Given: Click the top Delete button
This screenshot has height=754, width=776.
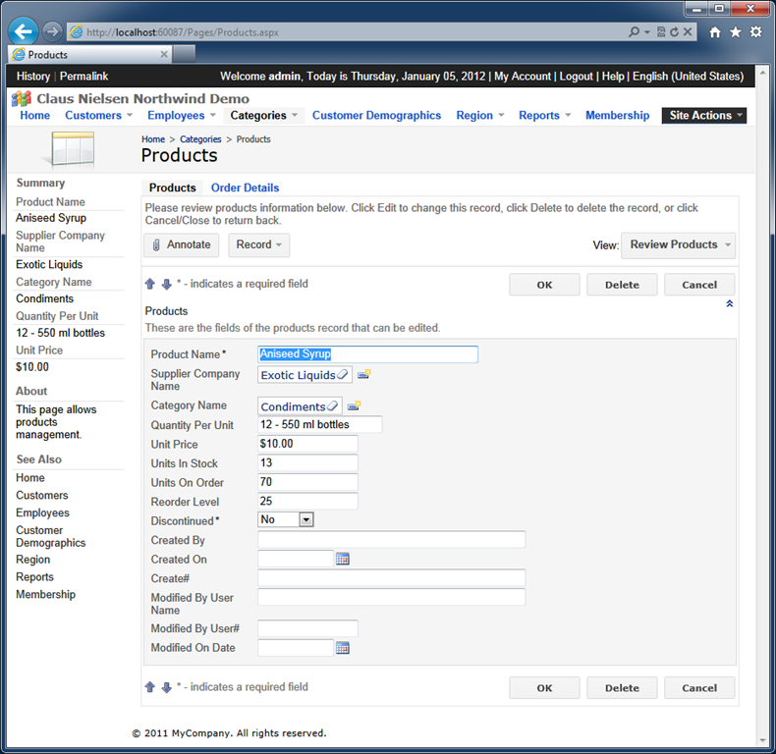Looking at the screenshot, I should pos(622,285).
